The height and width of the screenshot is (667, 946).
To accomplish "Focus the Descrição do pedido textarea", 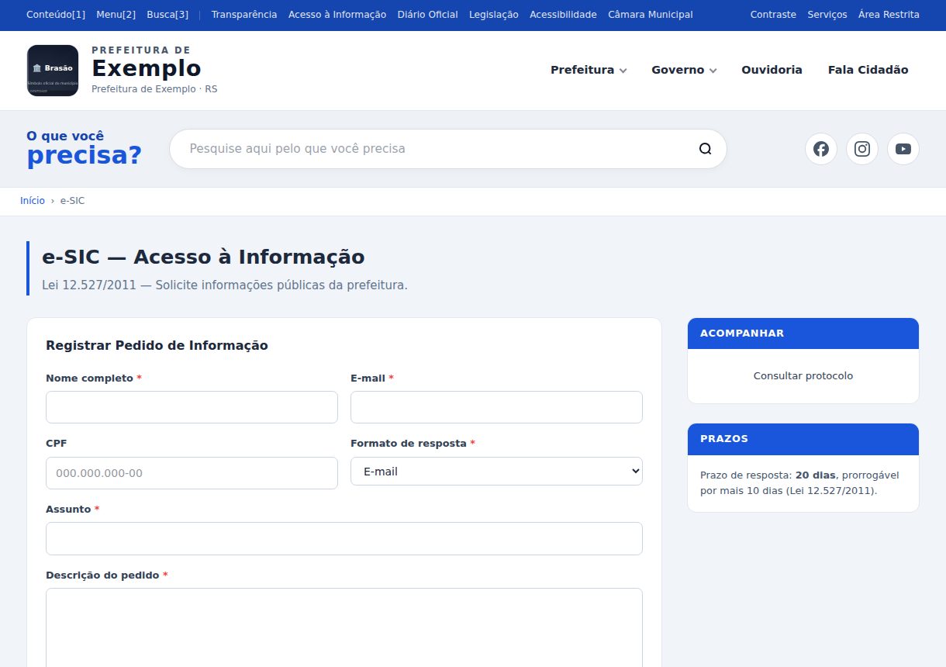I will [x=344, y=627].
